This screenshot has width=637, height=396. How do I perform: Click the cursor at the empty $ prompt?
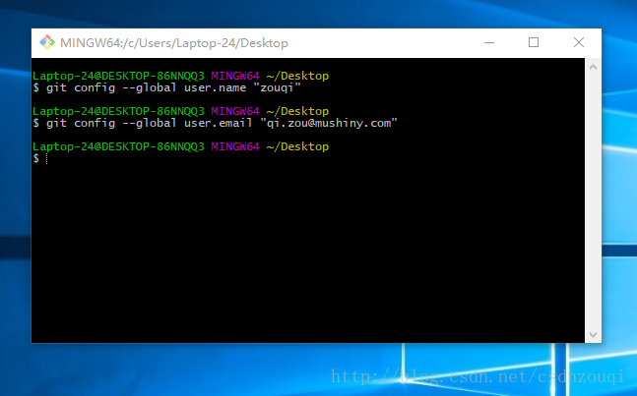(x=46, y=158)
